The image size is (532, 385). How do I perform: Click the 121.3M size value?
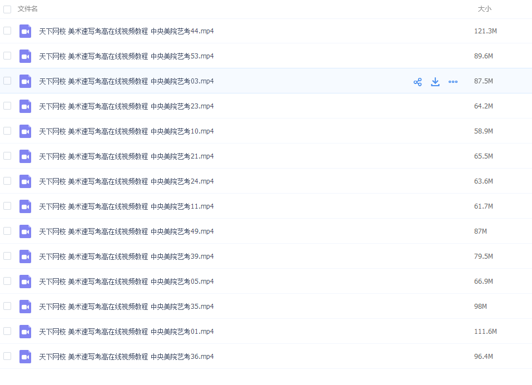[485, 31]
